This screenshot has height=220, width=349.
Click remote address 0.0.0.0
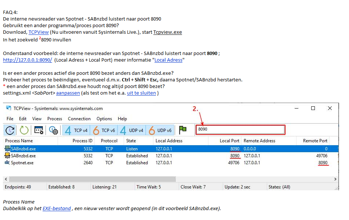click(x=250, y=149)
